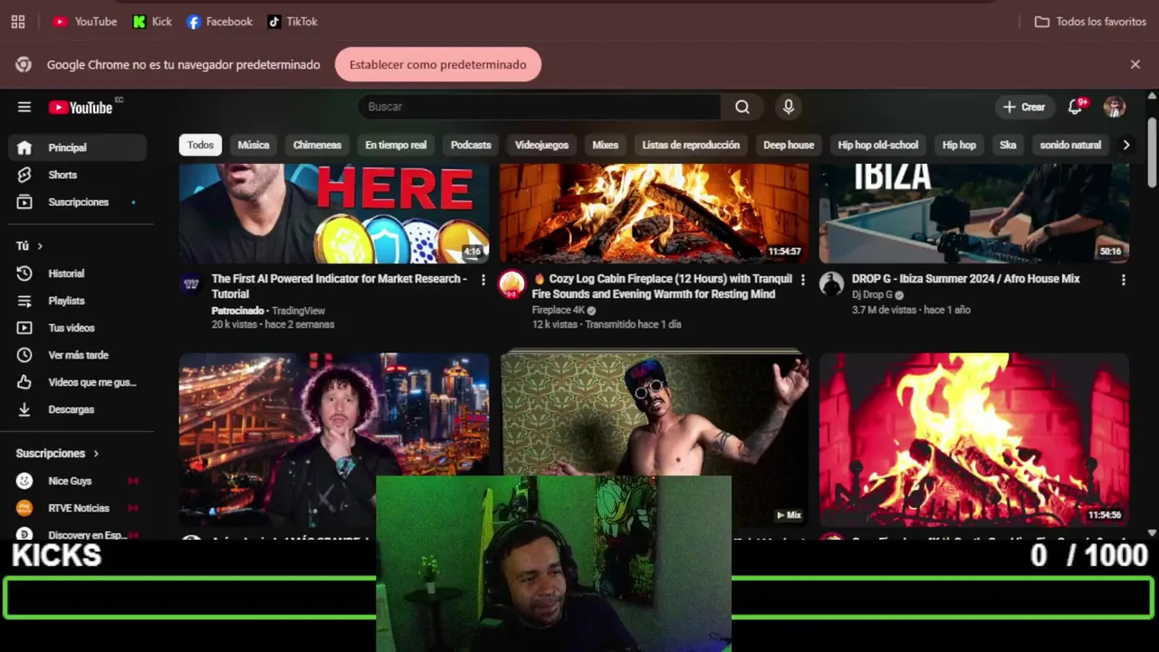Open Shorts in sidebar
The height and width of the screenshot is (652, 1159).
(x=77, y=175)
